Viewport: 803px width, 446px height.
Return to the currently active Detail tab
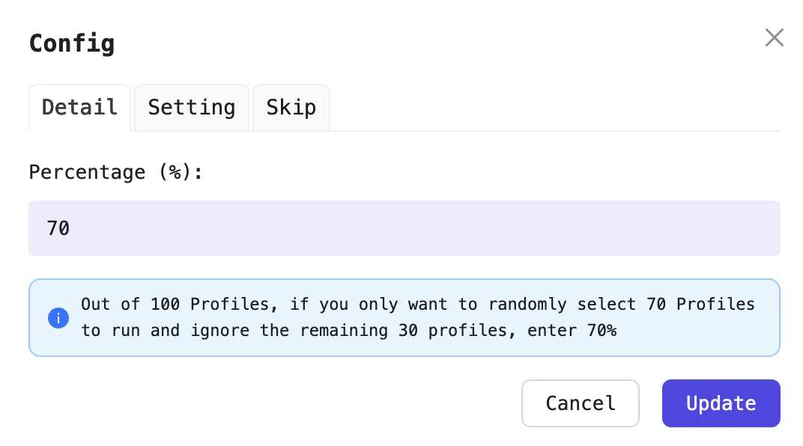[x=79, y=107]
